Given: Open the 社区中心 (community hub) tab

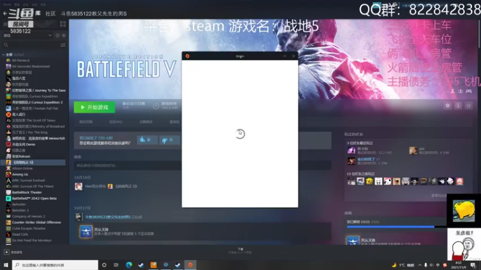Looking at the screenshot, I should coord(115,122).
